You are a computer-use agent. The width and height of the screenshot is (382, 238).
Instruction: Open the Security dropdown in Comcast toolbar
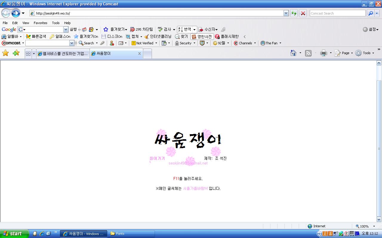(x=185, y=43)
